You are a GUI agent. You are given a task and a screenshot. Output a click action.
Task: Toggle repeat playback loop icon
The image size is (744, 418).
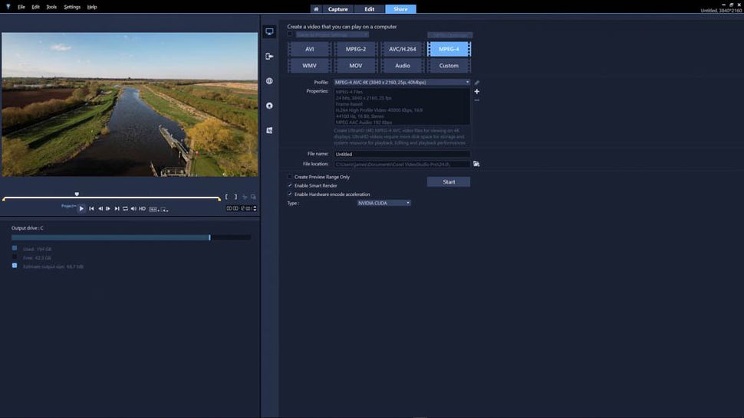(x=125, y=209)
